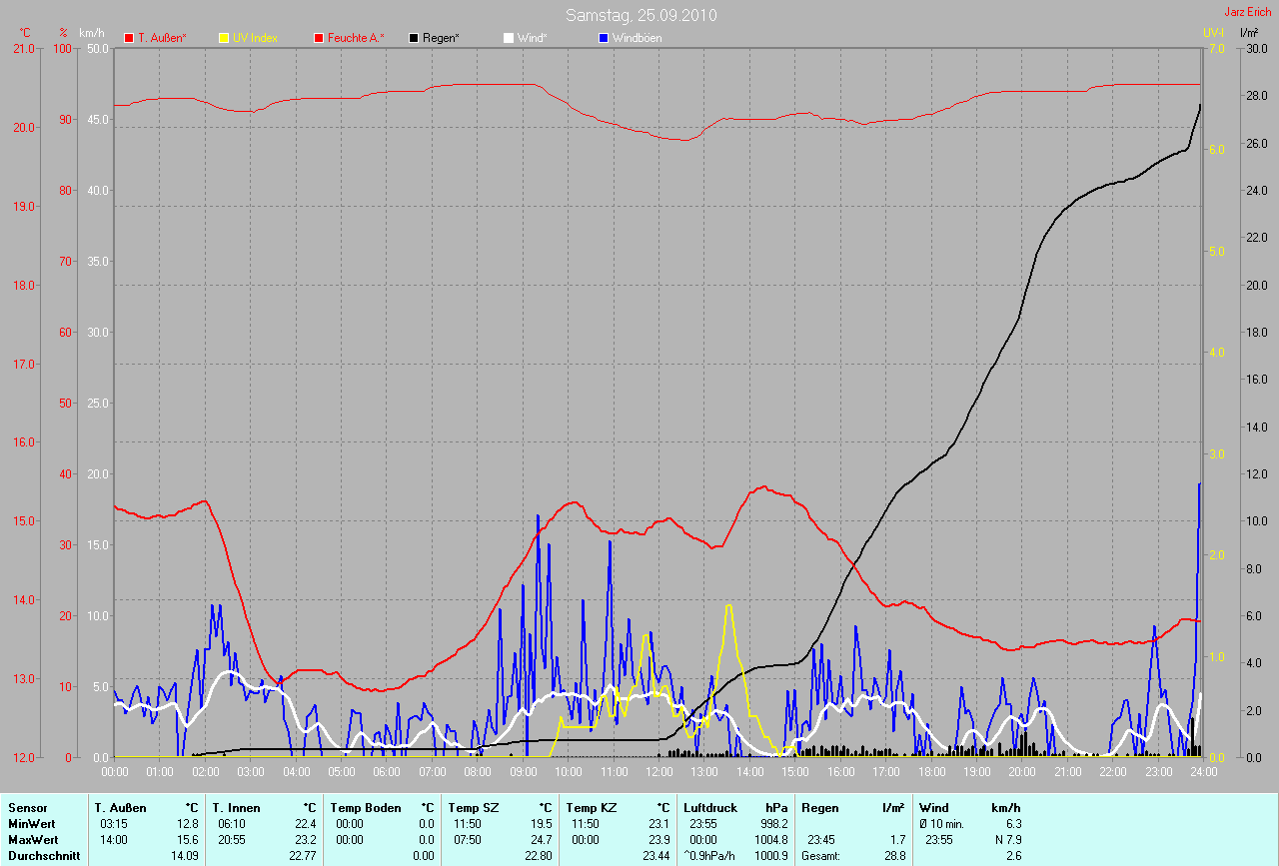Click the Jarz Erich name label
Viewport: 1279px width, 866px height.
[x=1248, y=12]
